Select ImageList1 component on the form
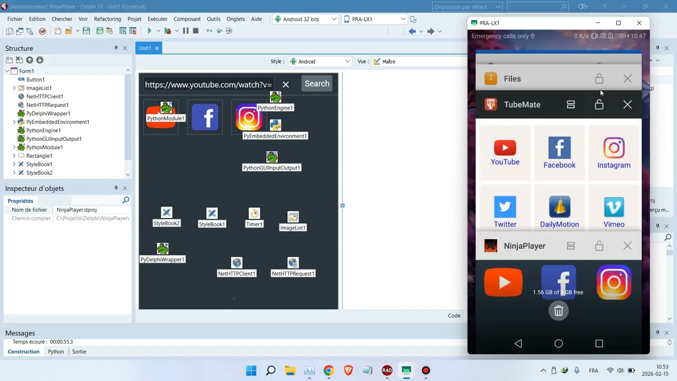 coord(293,217)
